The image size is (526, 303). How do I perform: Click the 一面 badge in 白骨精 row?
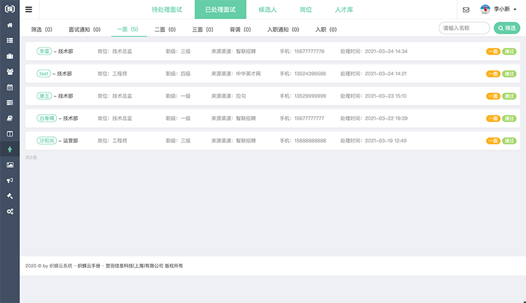(493, 119)
